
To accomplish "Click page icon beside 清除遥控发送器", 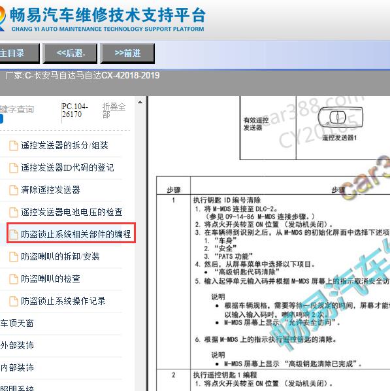I will 14,190.
